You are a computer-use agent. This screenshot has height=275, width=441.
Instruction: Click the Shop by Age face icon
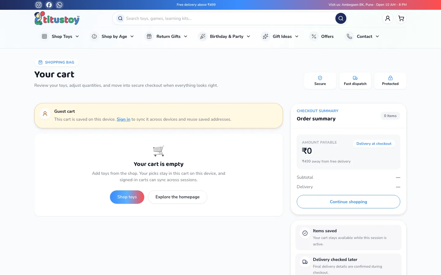(94, 36)
